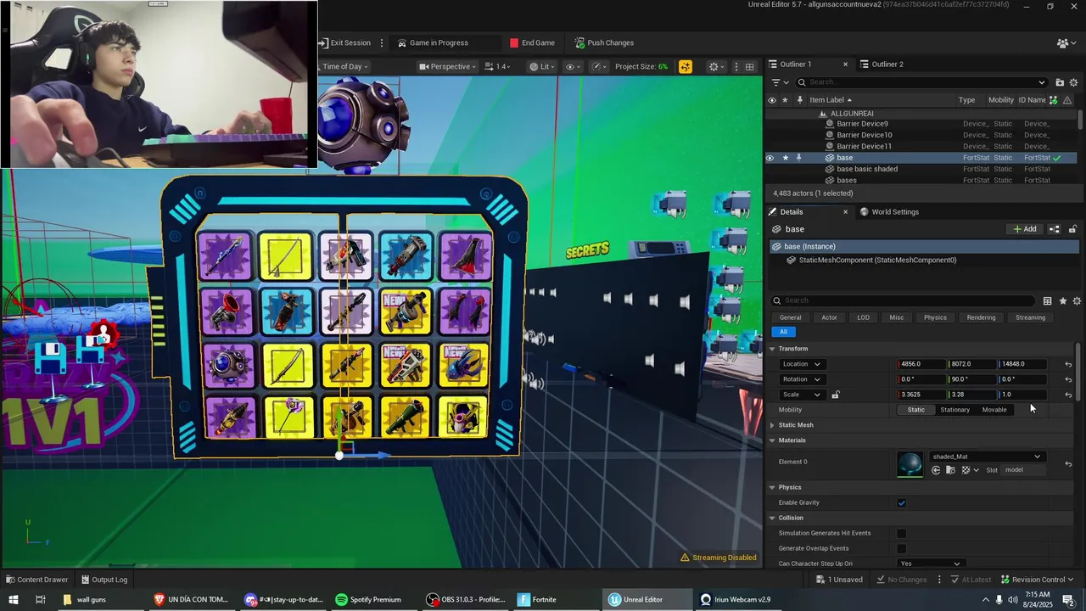Open the camera speed 1.4 dropdown
The image size is (1086, 611).
click(497, 66)
